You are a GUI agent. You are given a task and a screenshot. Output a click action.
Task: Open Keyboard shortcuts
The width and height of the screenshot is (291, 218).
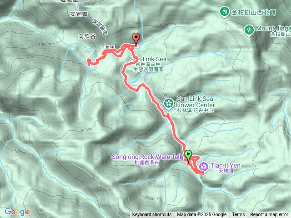click(151, 215)
